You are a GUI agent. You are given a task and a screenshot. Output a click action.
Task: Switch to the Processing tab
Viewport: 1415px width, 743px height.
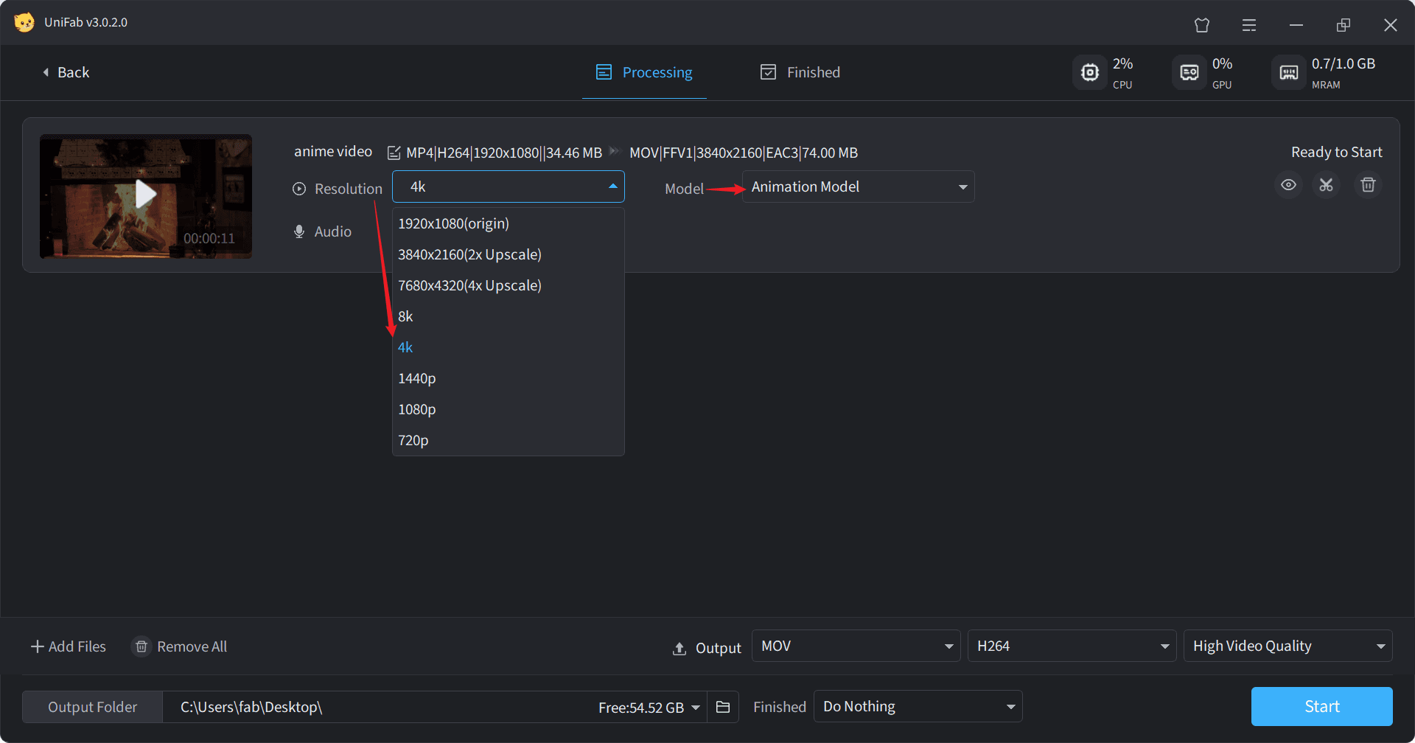644,72
